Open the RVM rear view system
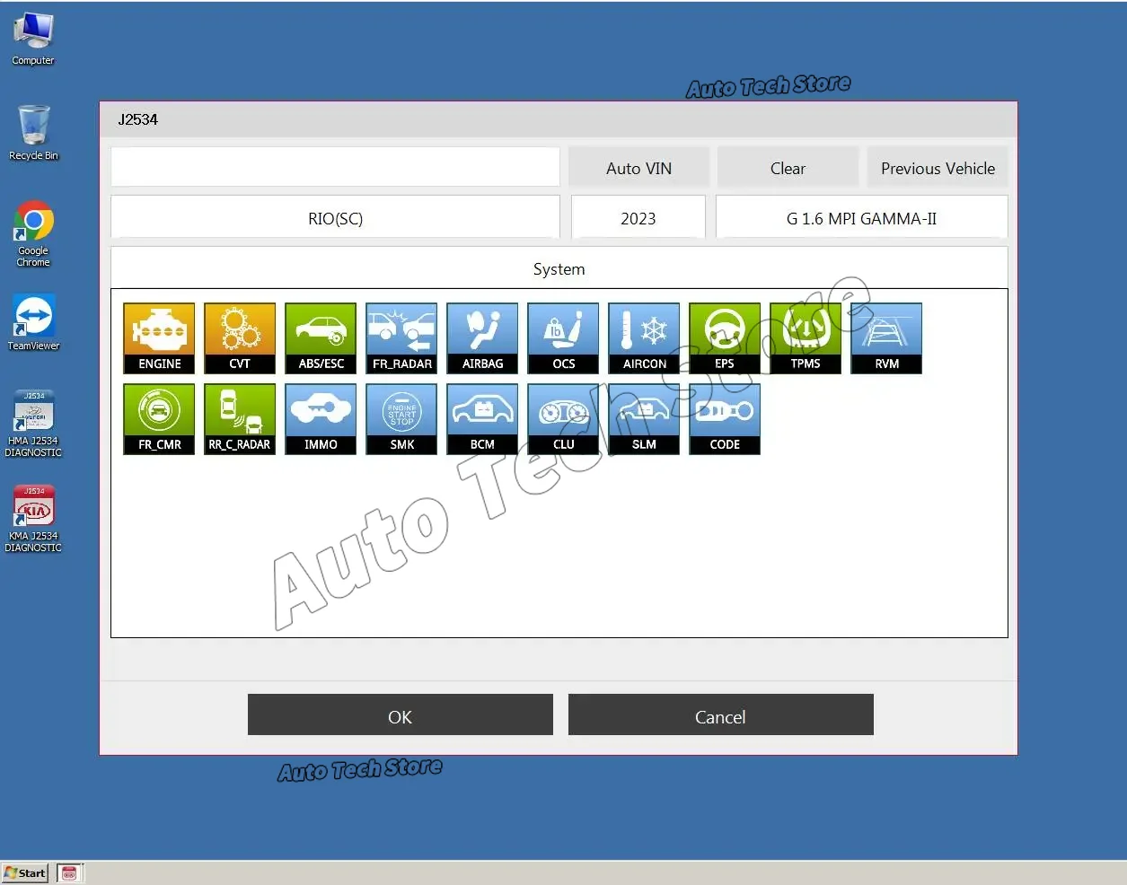1127x885 pixels. coord(886,337)
